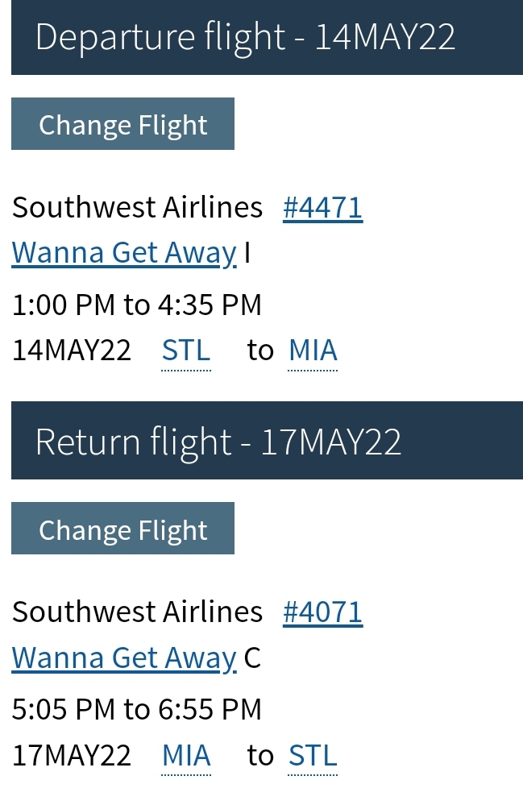Open Wanna Get Away fare link for departure
The height and width of the screenshot is (809, 523).
coord(124,253)
